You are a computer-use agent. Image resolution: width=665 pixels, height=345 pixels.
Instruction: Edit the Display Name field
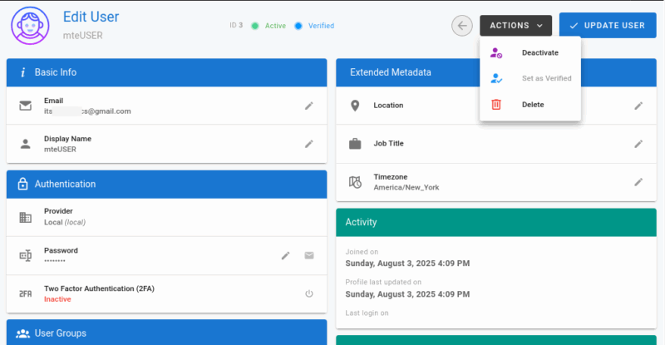coord(308,144)
